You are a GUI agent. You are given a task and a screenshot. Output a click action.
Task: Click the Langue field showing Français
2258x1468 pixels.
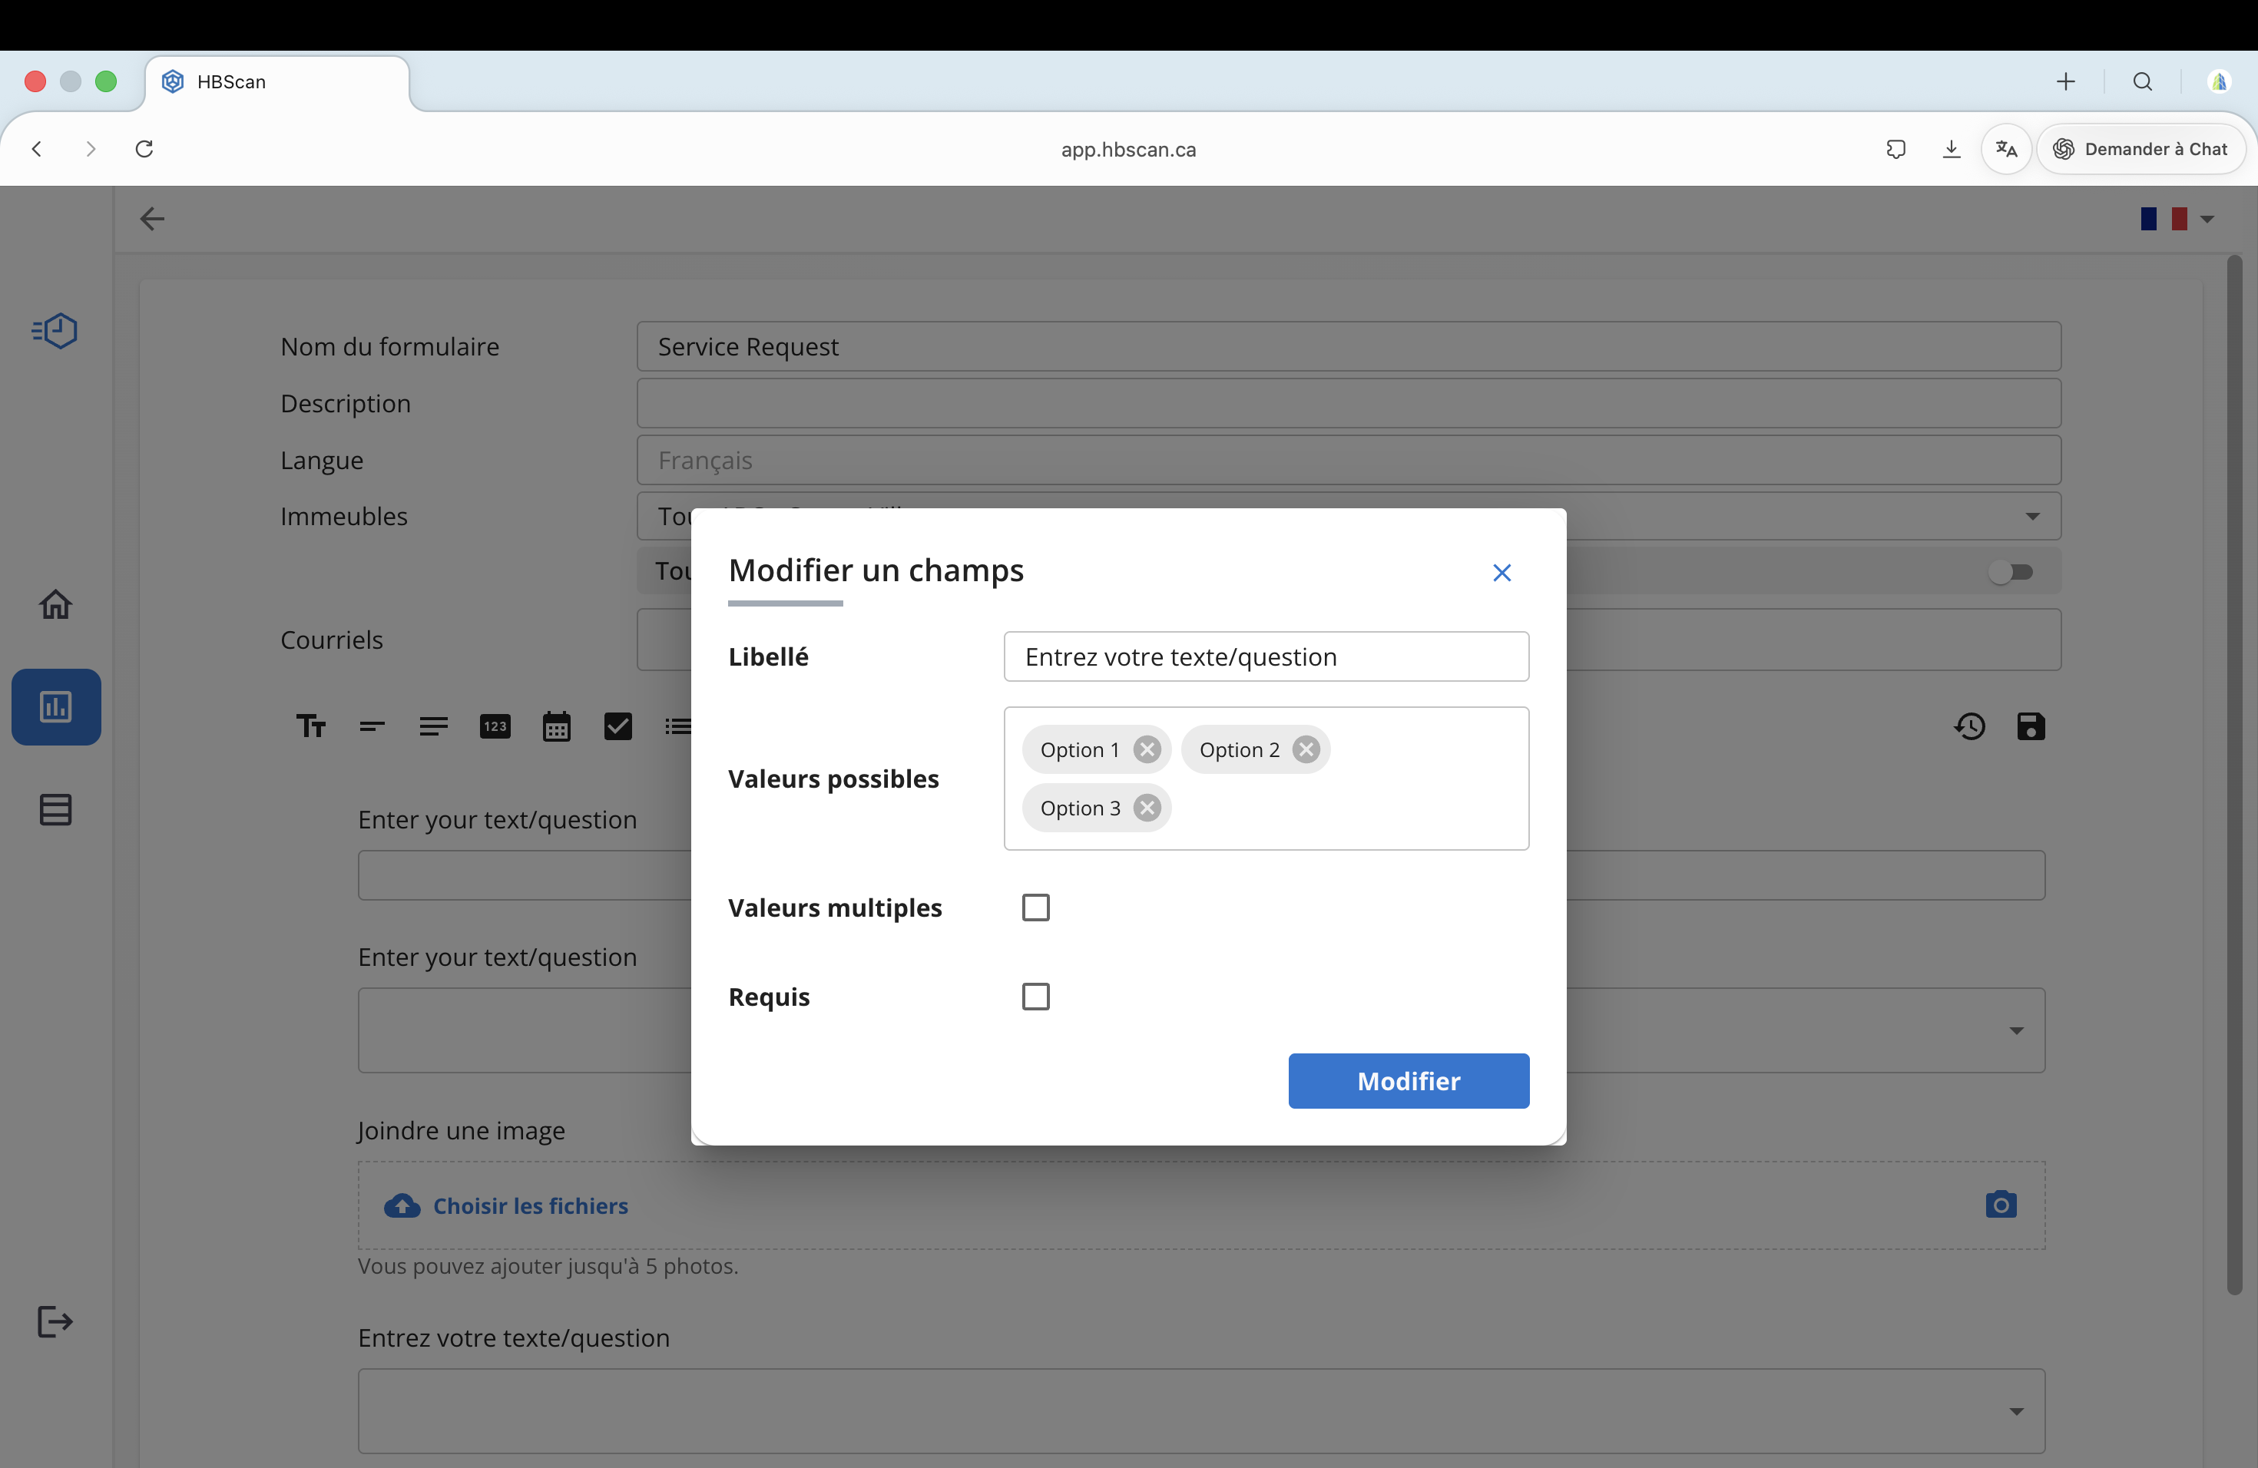point(1348,460)
